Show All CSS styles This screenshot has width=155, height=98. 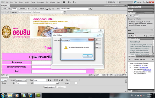click(131, 16)
